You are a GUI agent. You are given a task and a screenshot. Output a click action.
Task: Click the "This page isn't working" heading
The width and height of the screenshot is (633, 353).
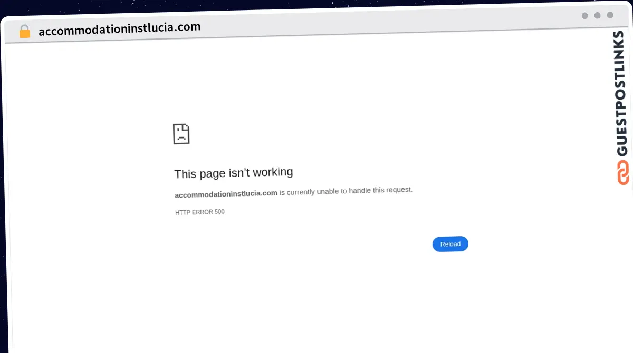[x=234, y=173]
